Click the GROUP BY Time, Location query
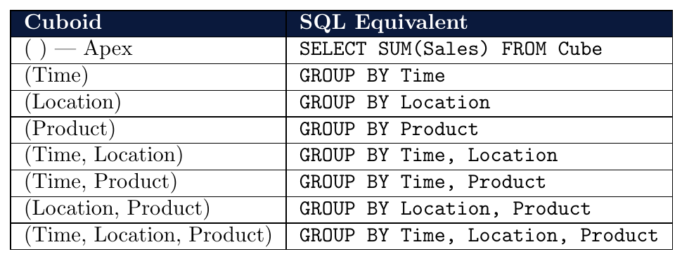 coord(428,156)
